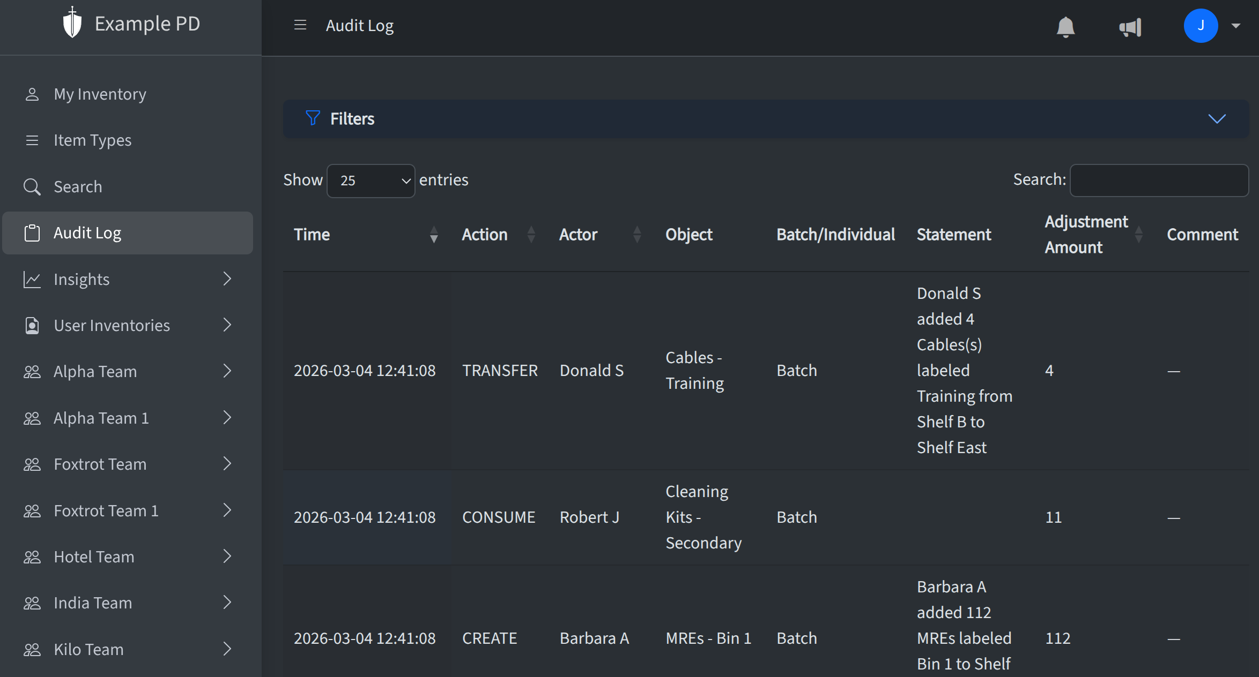The width and height of the screenshot is (1259, 677).
Task: Navigate to My Inventory
Action: pyautogui.click(x=100, y=94)
